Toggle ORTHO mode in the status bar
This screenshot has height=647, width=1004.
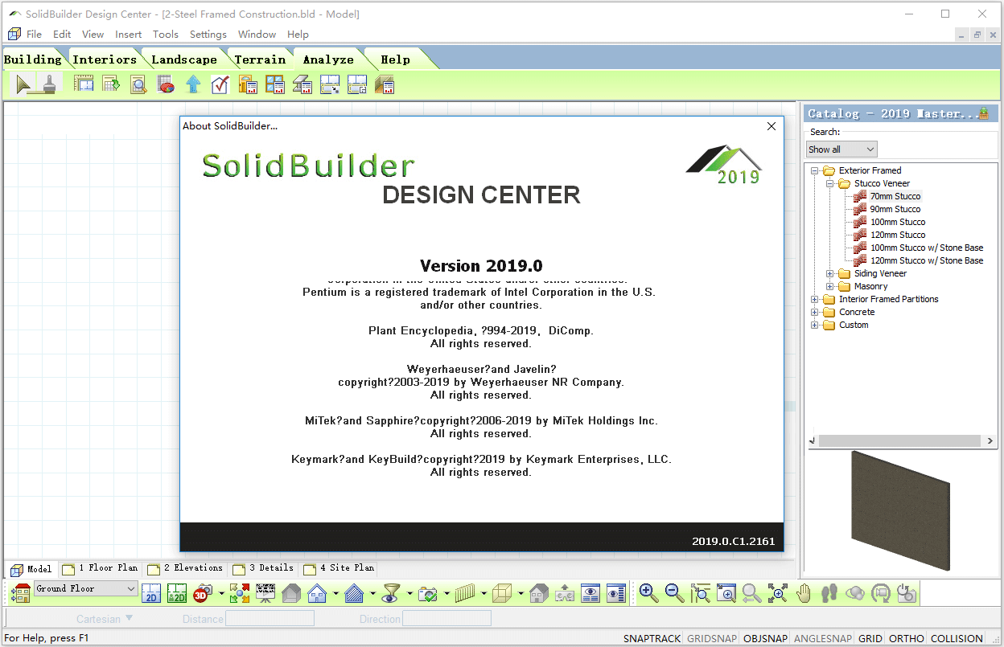907,639
